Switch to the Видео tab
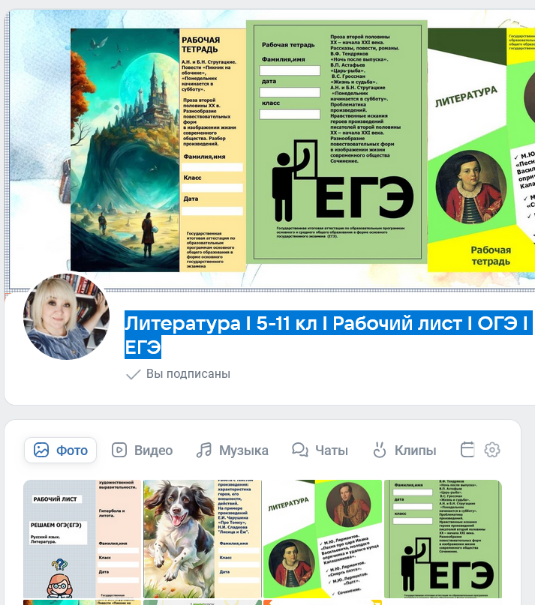 (142, 450)
